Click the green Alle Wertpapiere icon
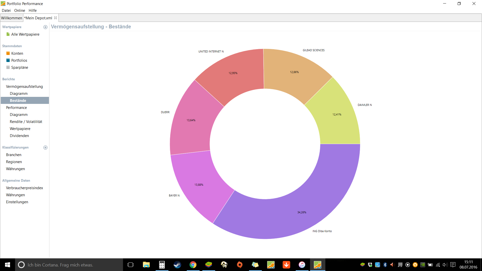The height and width of the screenshot is (271, 482). coord(8,34)
